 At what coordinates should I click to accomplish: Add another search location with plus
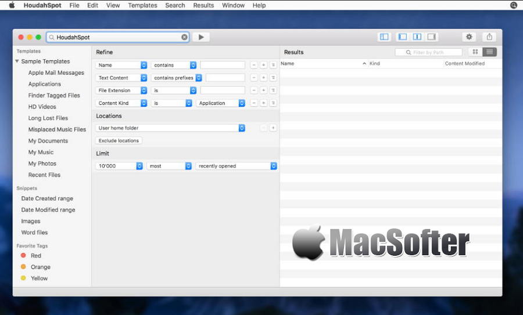click(x=273, y=128)
